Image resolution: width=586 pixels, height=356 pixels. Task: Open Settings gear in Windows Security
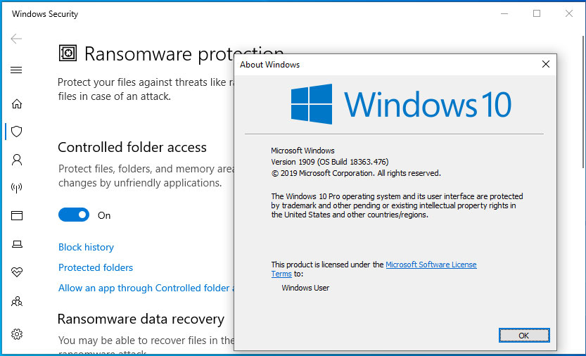point(17,334)
